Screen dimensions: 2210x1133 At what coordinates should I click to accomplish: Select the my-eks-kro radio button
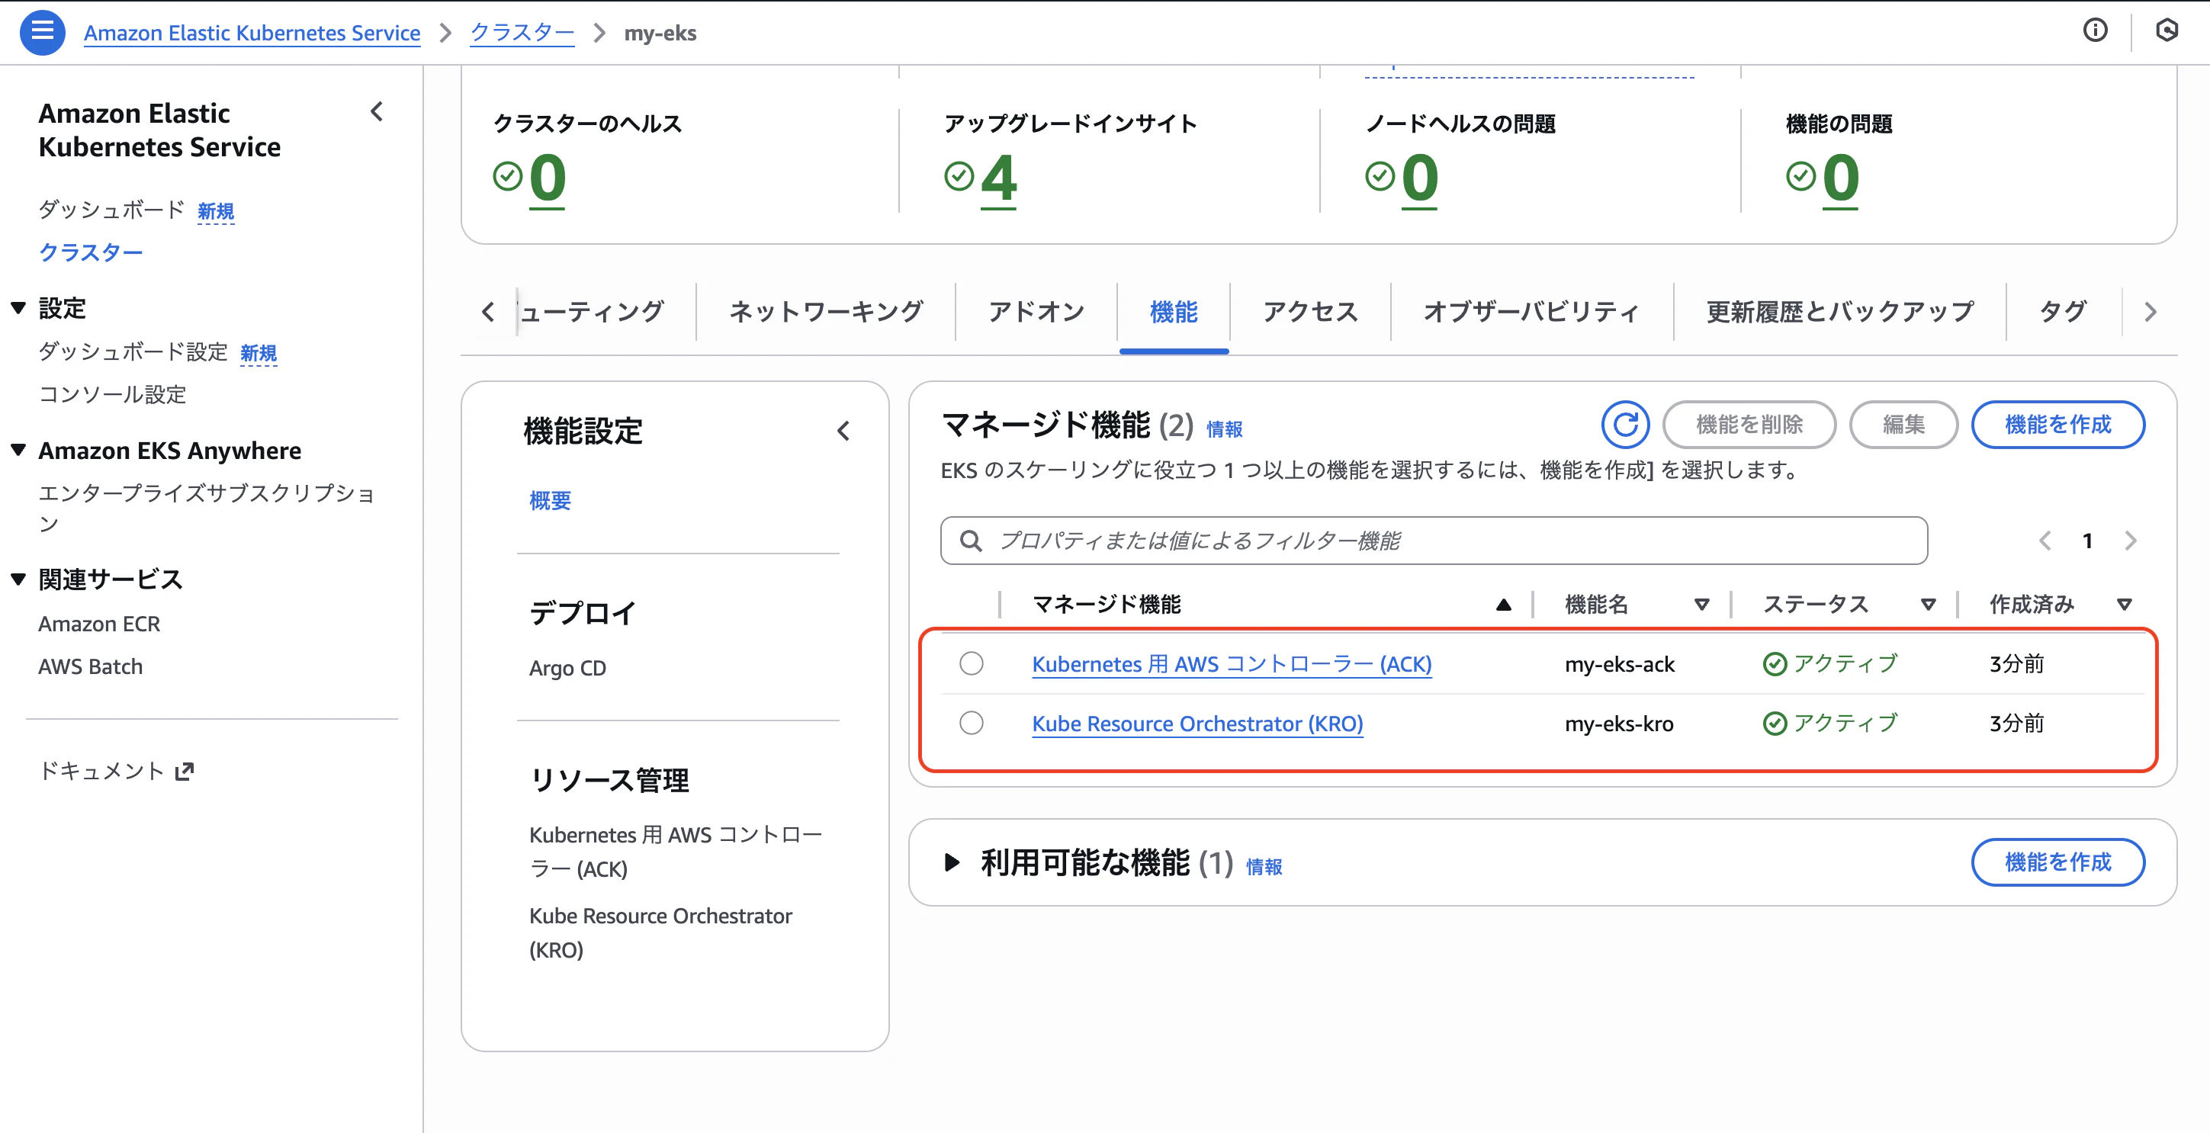pyautogui.click(x=972, y=723)
